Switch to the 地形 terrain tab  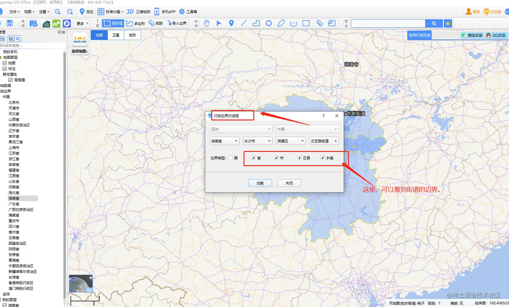(x=132, y=35)
